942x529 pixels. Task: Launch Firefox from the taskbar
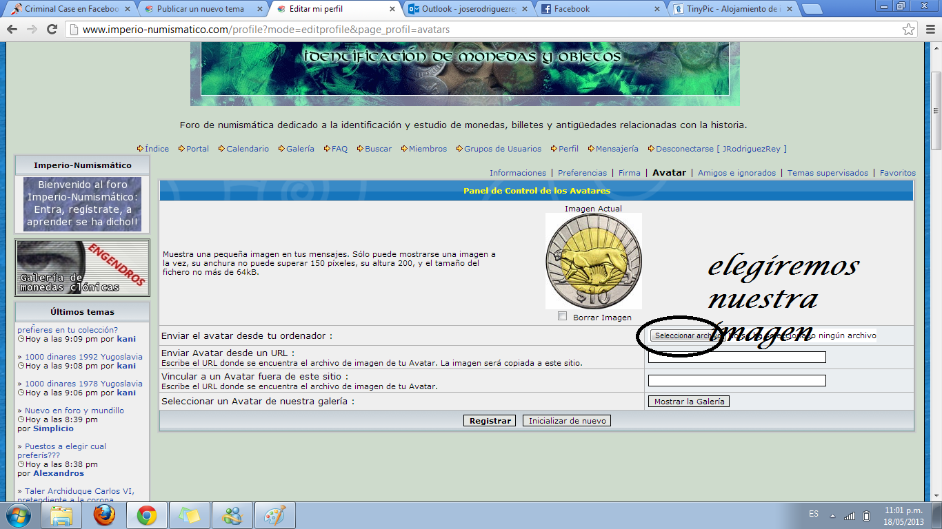point(104,515)
